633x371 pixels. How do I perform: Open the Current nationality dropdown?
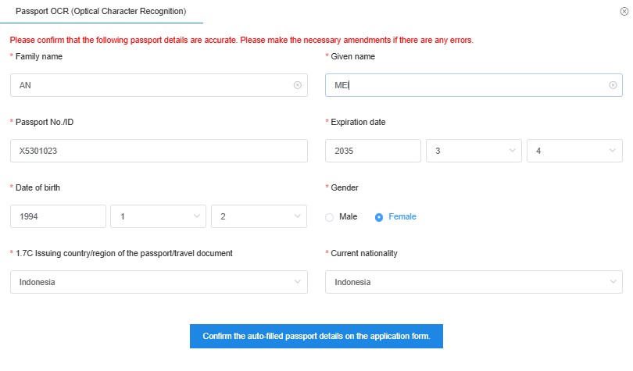[474, 282]
